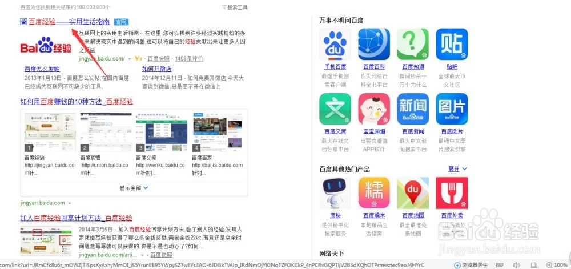Screen dimensions: 571x269
Task: Open the 百度地图 icon
Action: click(413, 193)
